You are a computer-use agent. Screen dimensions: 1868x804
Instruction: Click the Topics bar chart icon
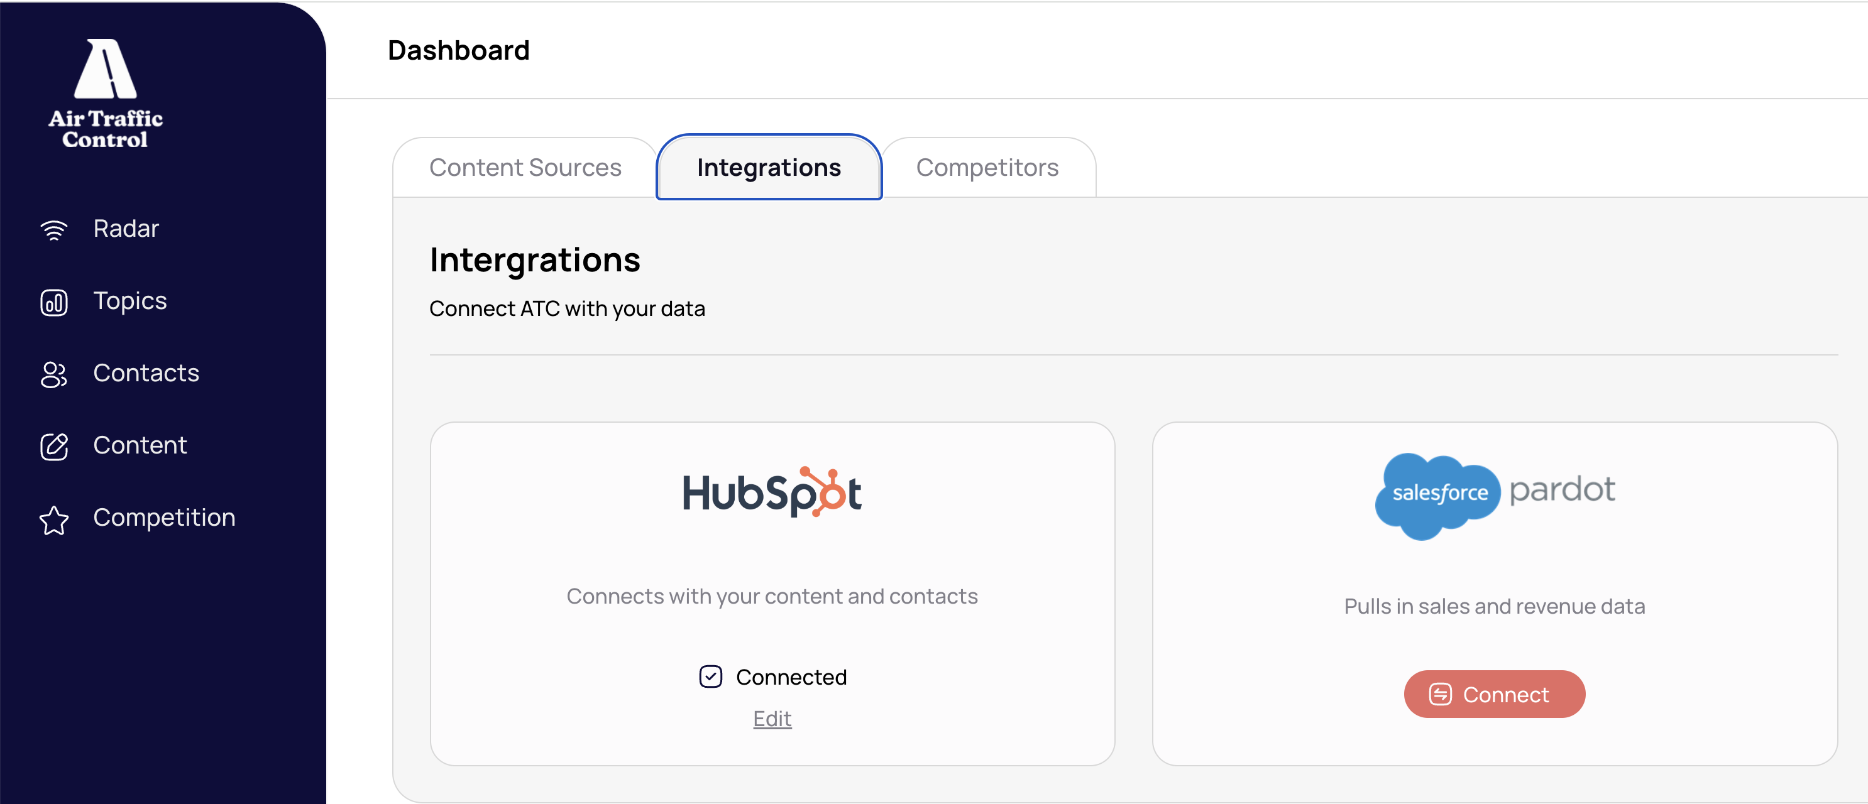point(53,301)
